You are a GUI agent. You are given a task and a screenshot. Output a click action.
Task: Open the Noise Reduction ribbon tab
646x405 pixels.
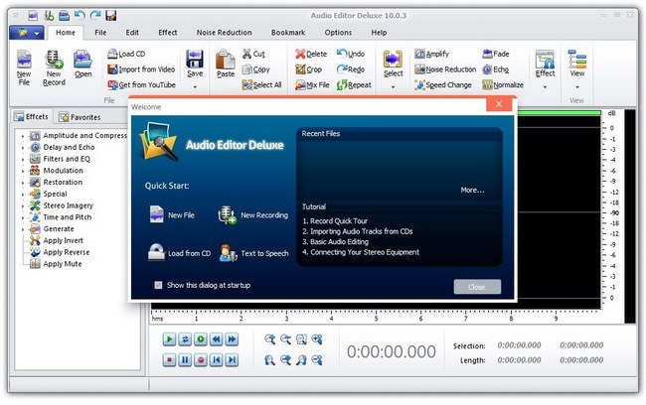tap(225, 33)
